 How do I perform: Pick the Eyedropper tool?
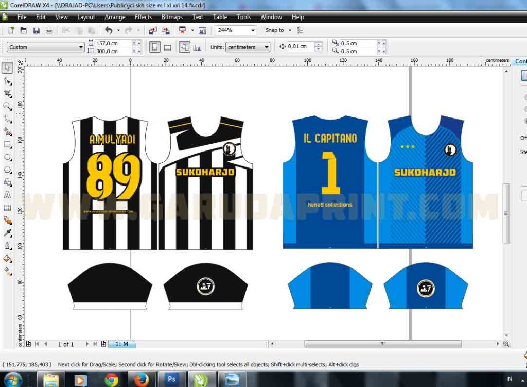7,232
